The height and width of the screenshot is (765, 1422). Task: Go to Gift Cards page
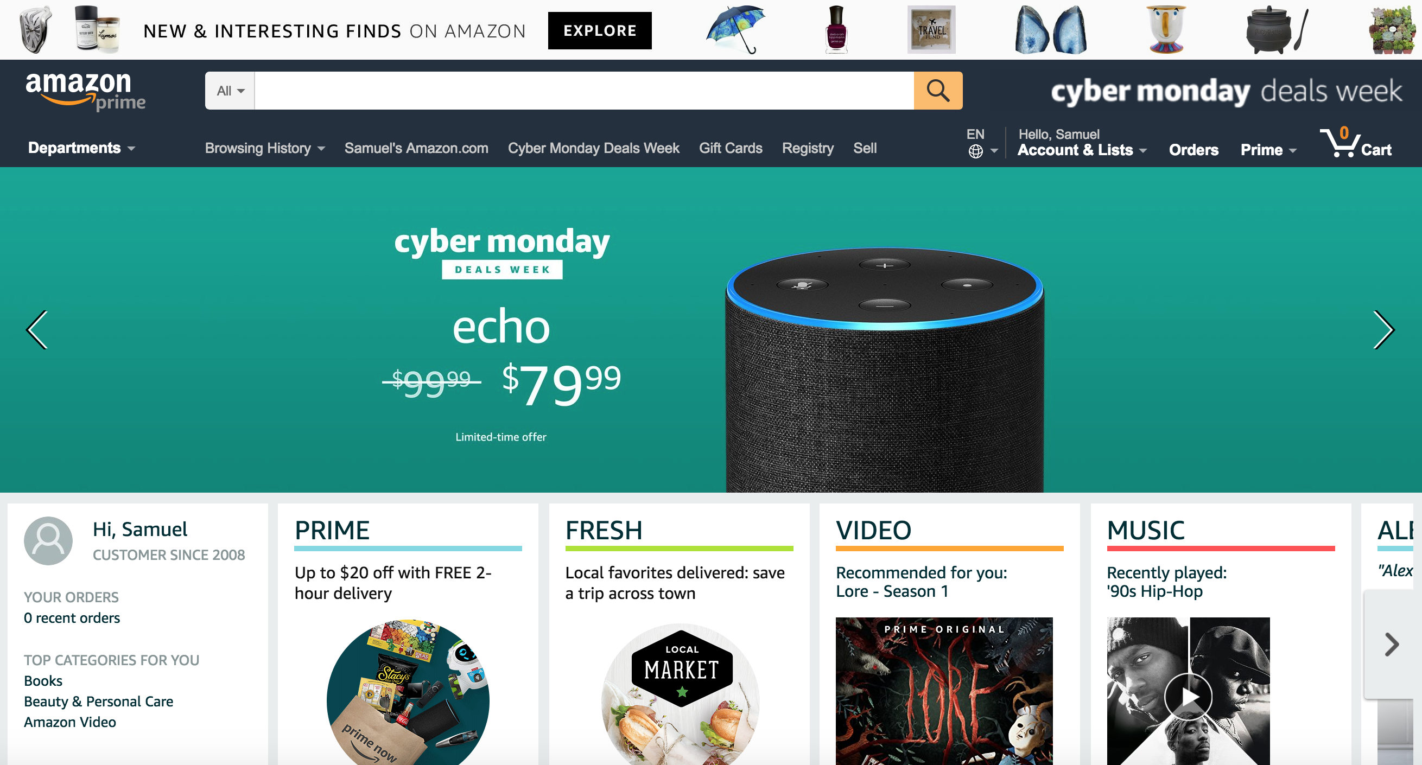(x=731, y=148)
